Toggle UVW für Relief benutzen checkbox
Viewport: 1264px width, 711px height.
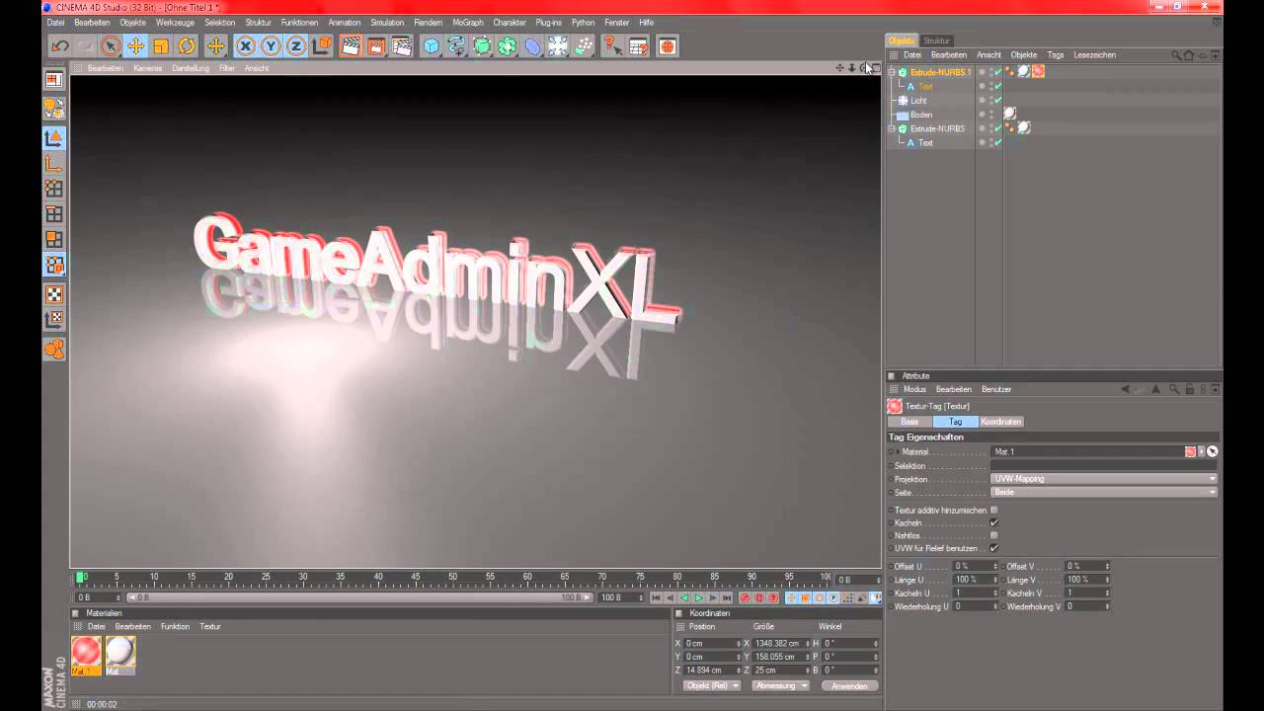pos(993,548)
